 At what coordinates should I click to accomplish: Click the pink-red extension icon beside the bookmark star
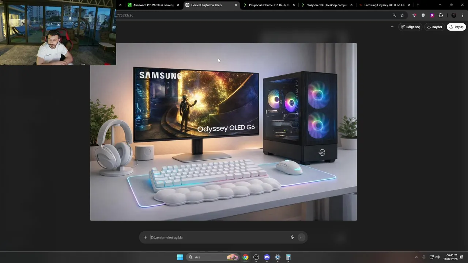[414, 15]
